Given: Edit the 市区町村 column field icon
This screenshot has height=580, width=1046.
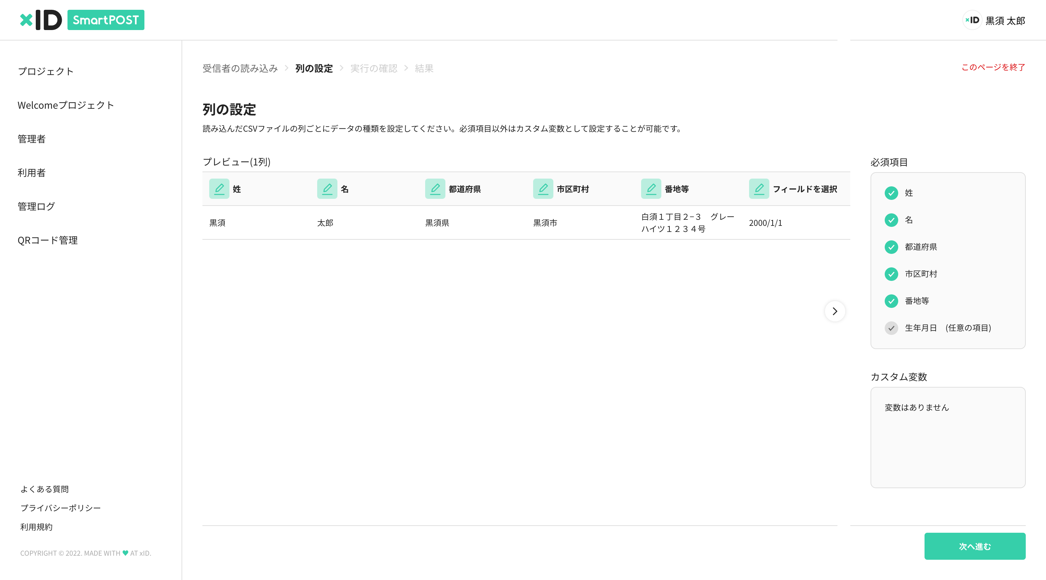Looking at the screenshot, I should coord(543,188).
